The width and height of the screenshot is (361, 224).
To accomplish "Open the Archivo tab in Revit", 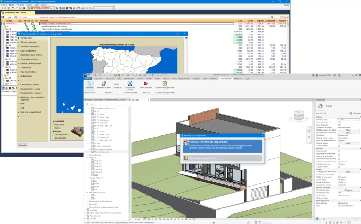I will click(87, 79).
